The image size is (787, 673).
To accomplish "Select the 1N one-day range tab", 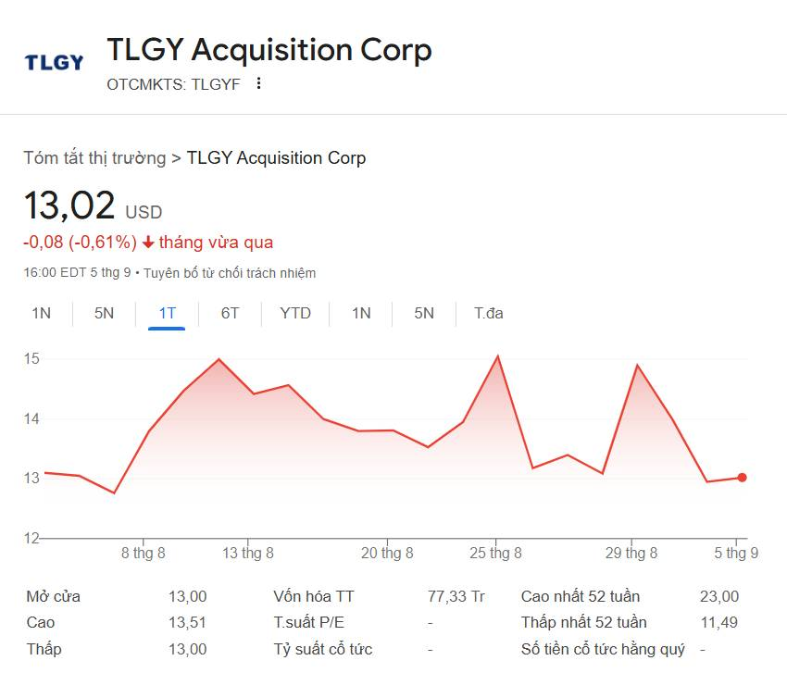I will pos(41,313).
